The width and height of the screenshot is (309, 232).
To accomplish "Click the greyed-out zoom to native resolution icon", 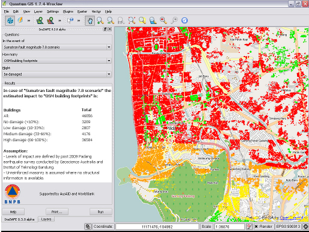I will click(121, 20).
